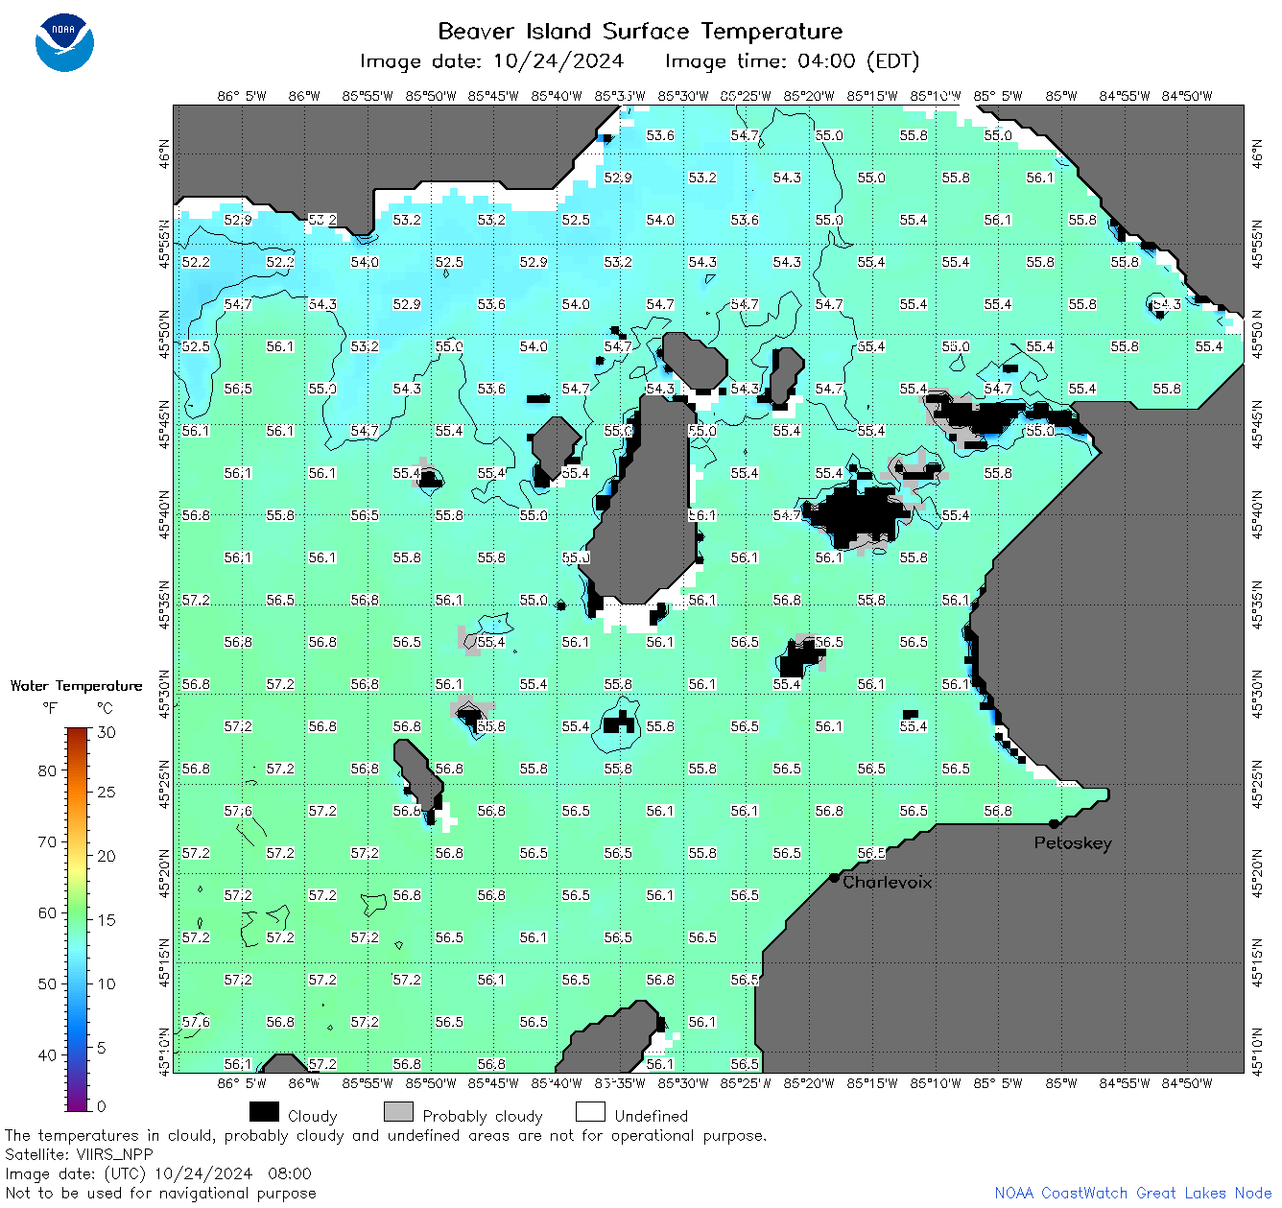Viewport: 1282px width, 1208px height.
Task: Click the Charlevoix city marker dot
Action: click(834, 877)
